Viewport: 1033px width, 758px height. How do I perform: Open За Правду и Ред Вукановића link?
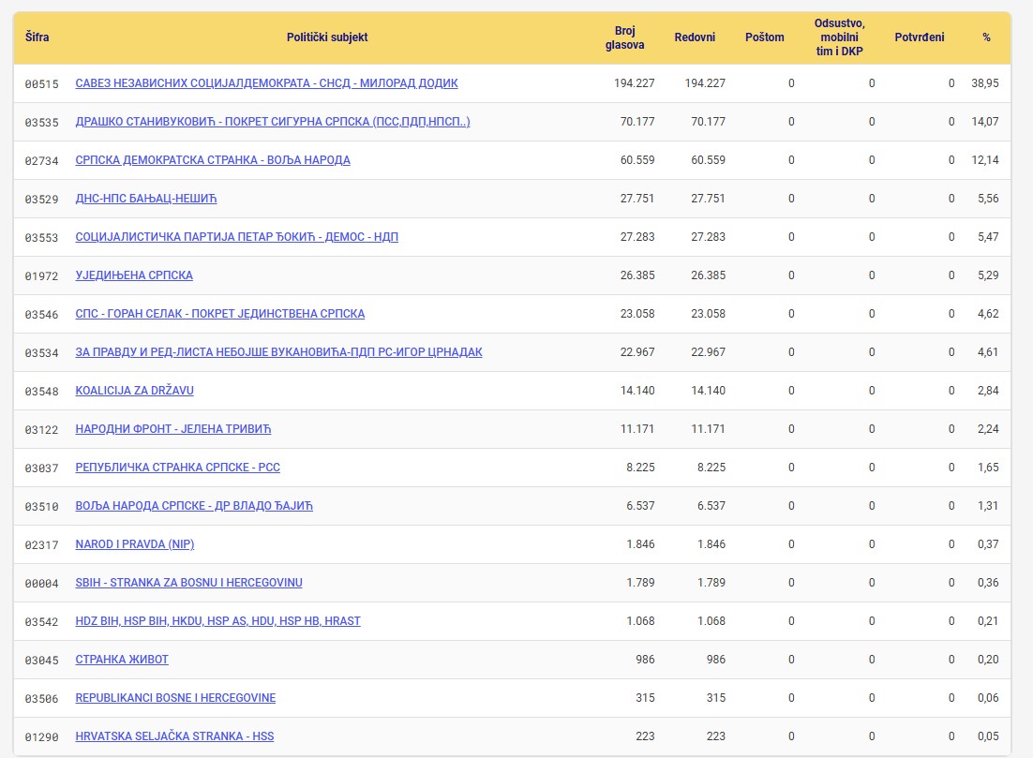[278, 352]
